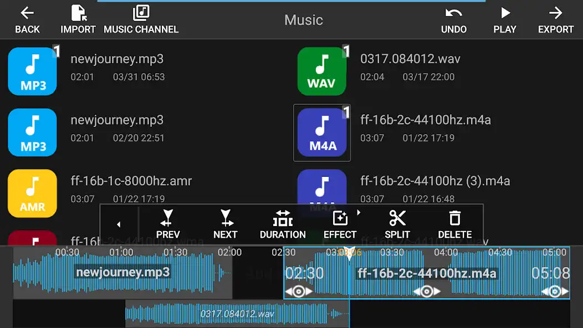Open the EFFECT tool
This screenshot has height=328, width=583.
(x=340, y=224)
